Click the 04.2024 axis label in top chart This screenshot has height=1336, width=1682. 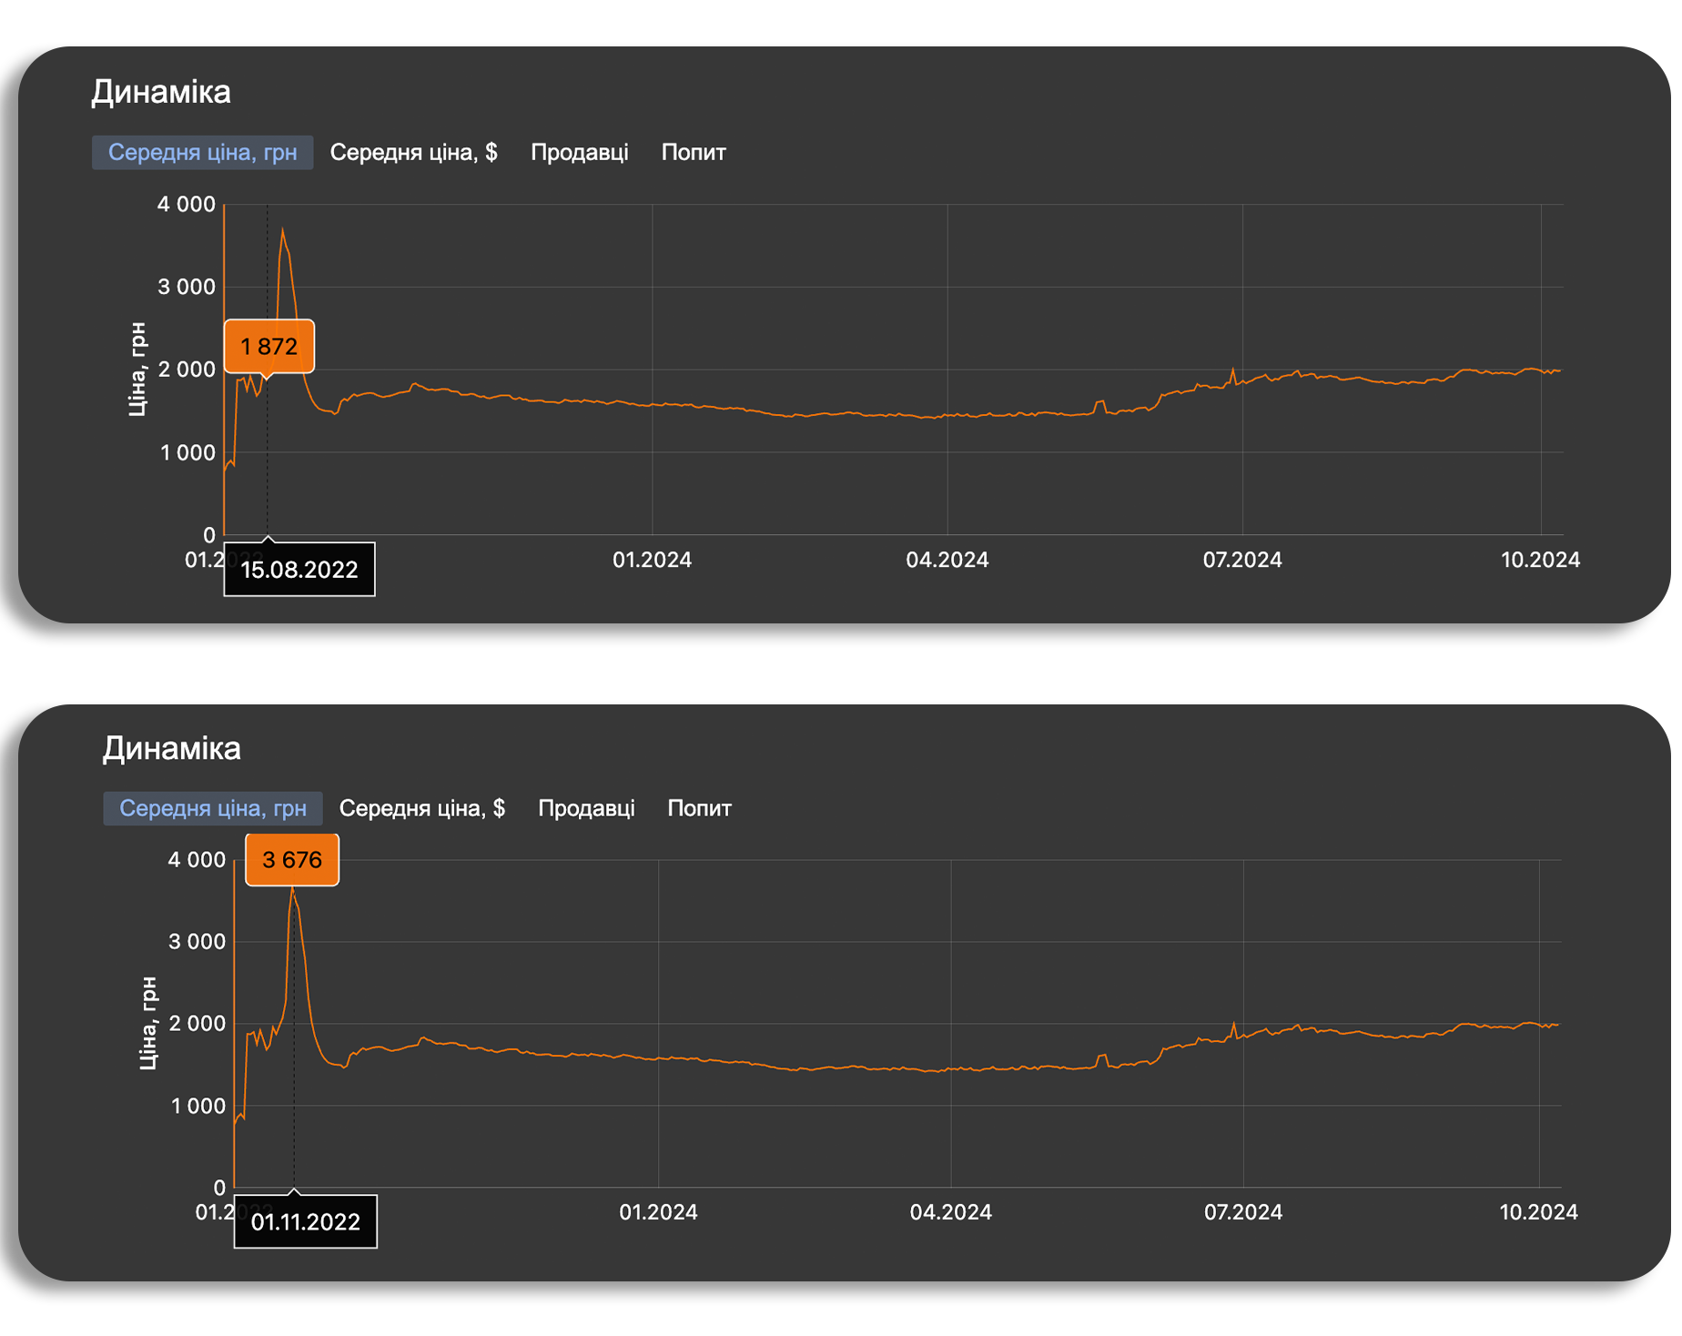pyautogui.click(x=947, y=560)
